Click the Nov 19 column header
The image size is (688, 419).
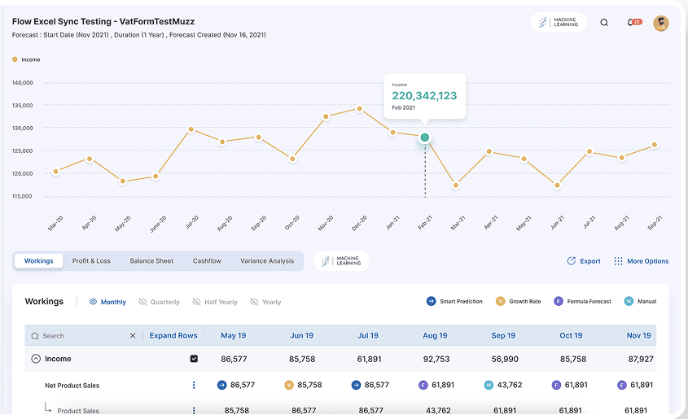(x=639, y=336)
